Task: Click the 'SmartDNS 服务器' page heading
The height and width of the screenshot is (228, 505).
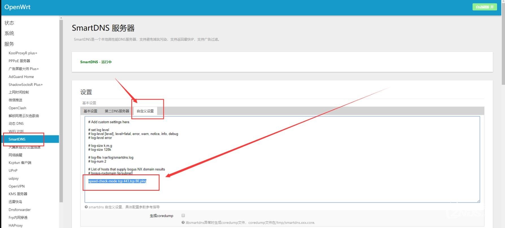Action: [103, 28]
